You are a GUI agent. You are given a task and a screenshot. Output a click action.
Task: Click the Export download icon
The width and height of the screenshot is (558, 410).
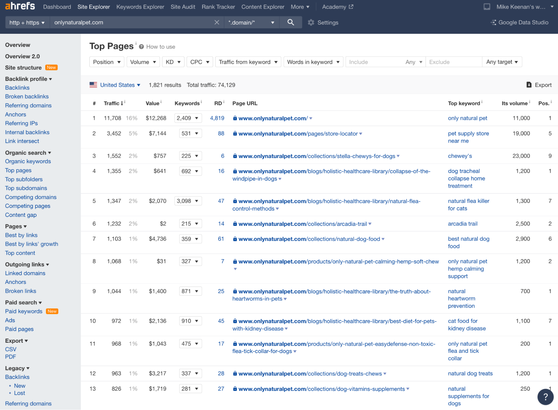coord(529,85)
